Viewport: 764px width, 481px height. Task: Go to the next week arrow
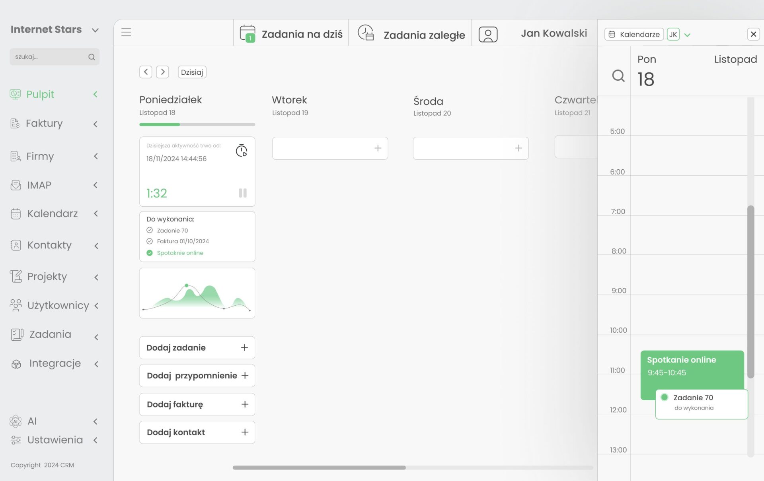tap(162, 72)
